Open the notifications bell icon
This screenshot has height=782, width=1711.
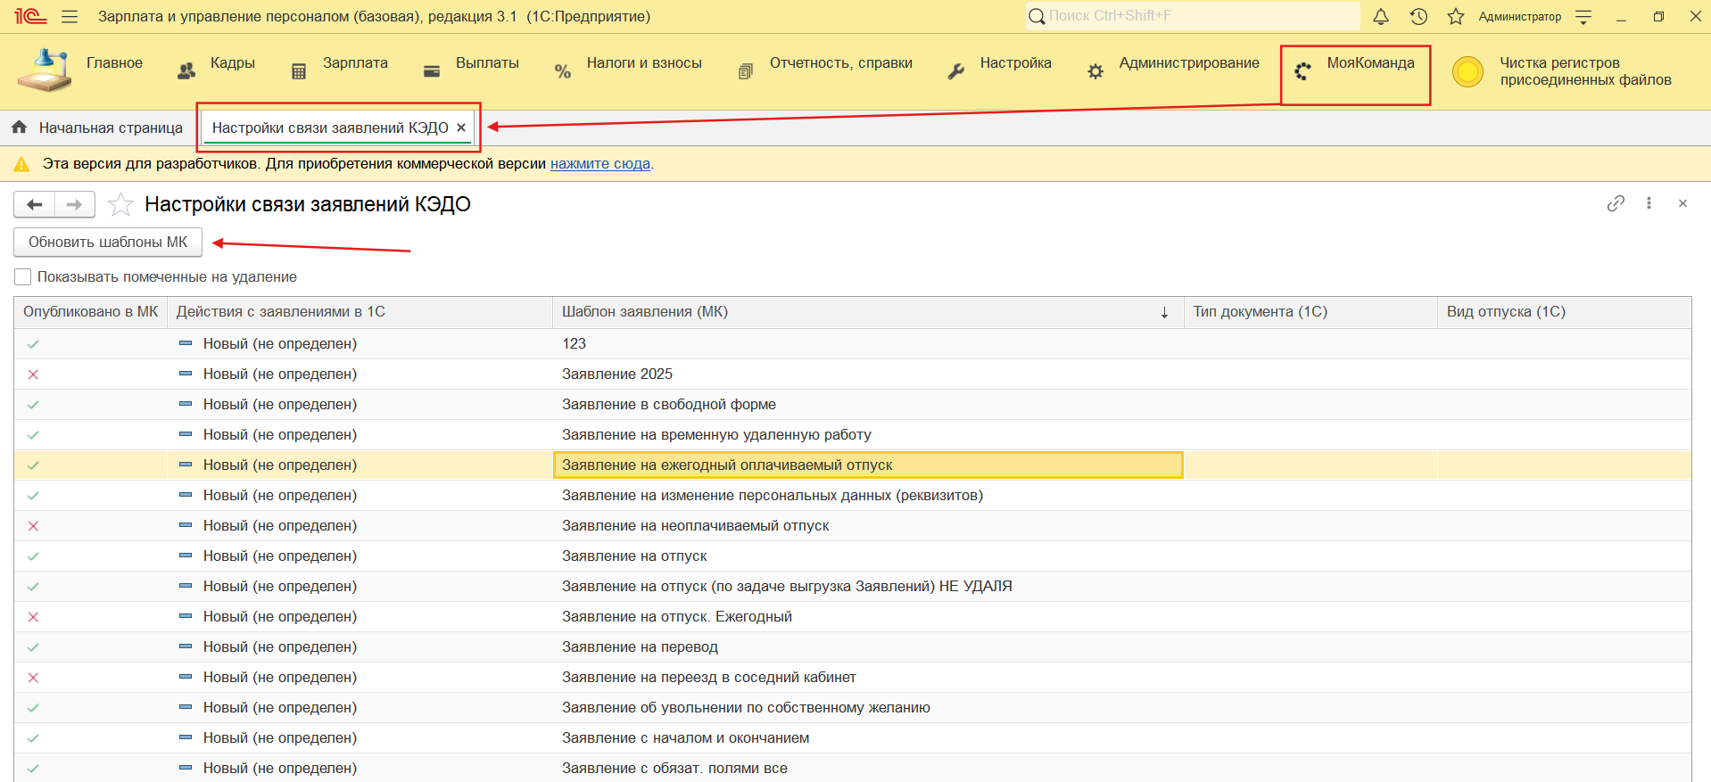[x=1380, y=16]
